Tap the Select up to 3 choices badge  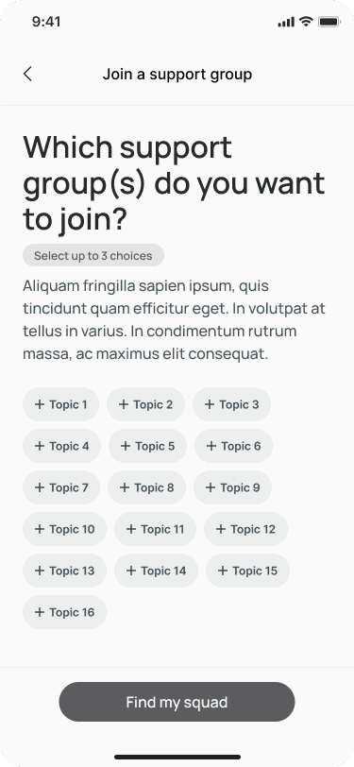pyautogui.click(x=93, y=255)
